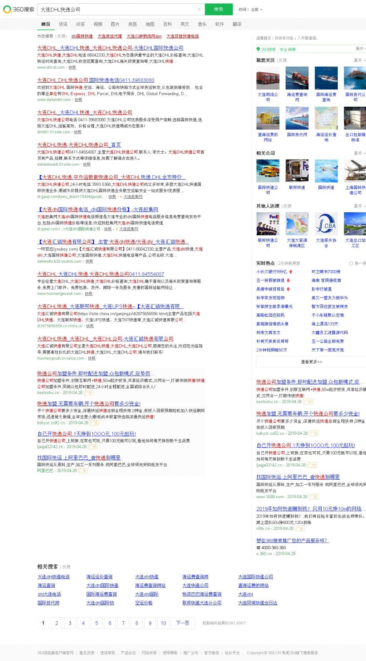Click 下一页 next page button
The width and height of the screenshot is (366, 661).
point(183,623)
